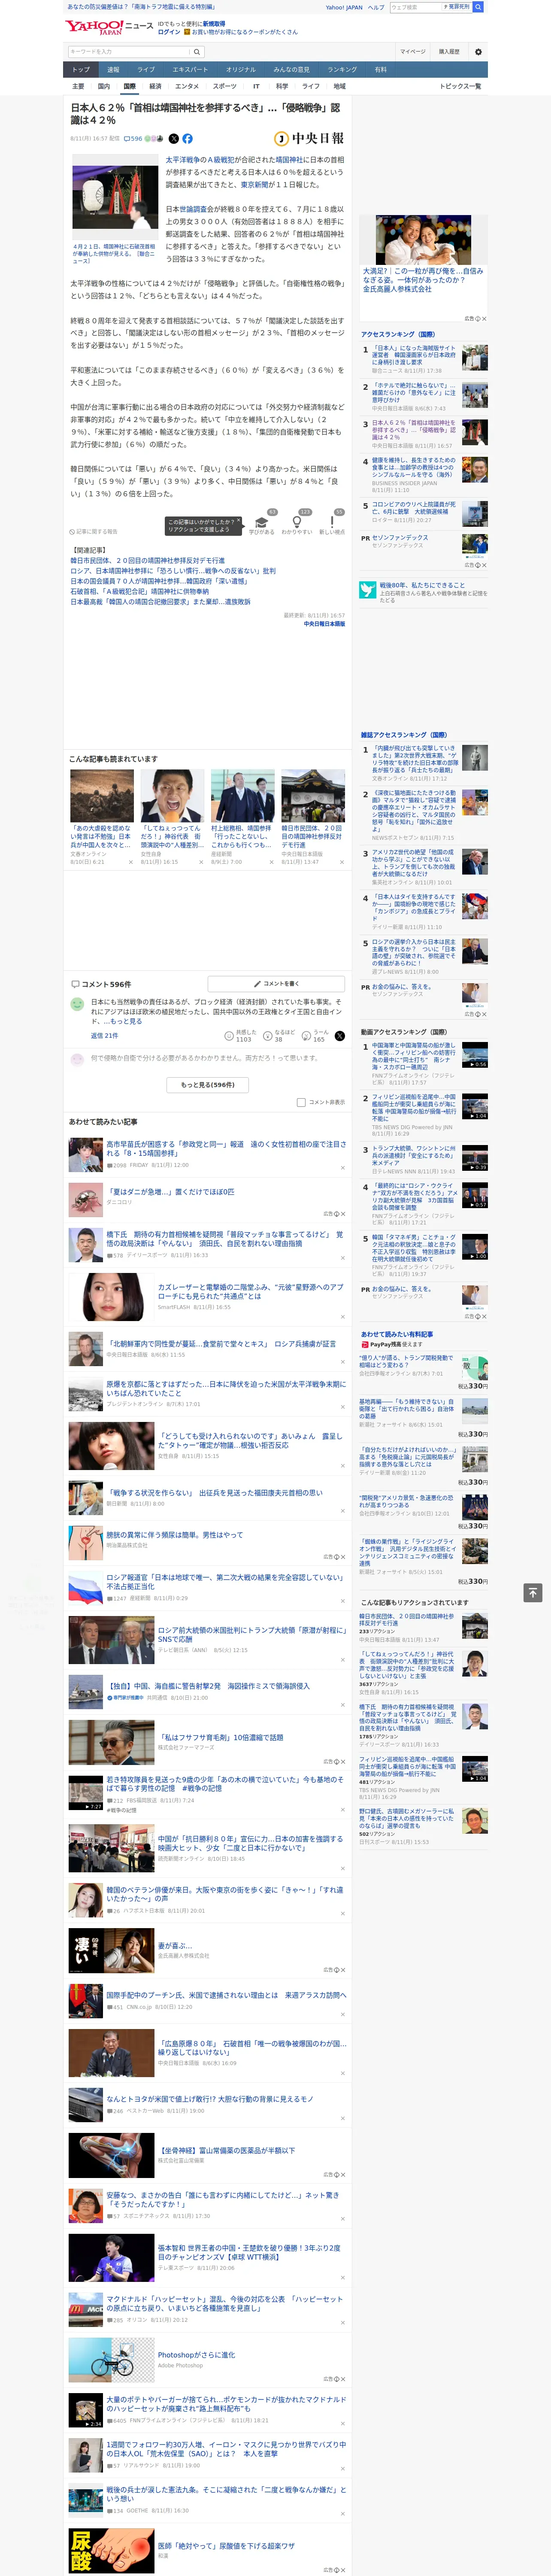Open トピックス一覧 link

tap(460, 86)
